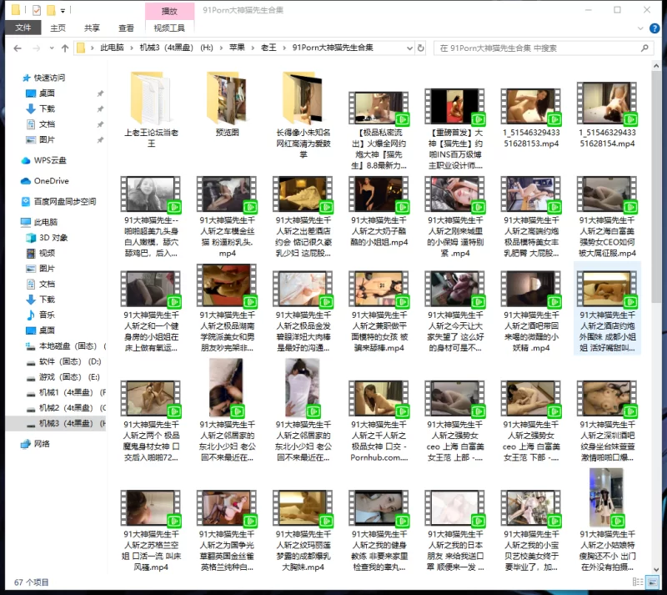Open 下载 under Quick Access
667x595 pixels.
point(47,108)
